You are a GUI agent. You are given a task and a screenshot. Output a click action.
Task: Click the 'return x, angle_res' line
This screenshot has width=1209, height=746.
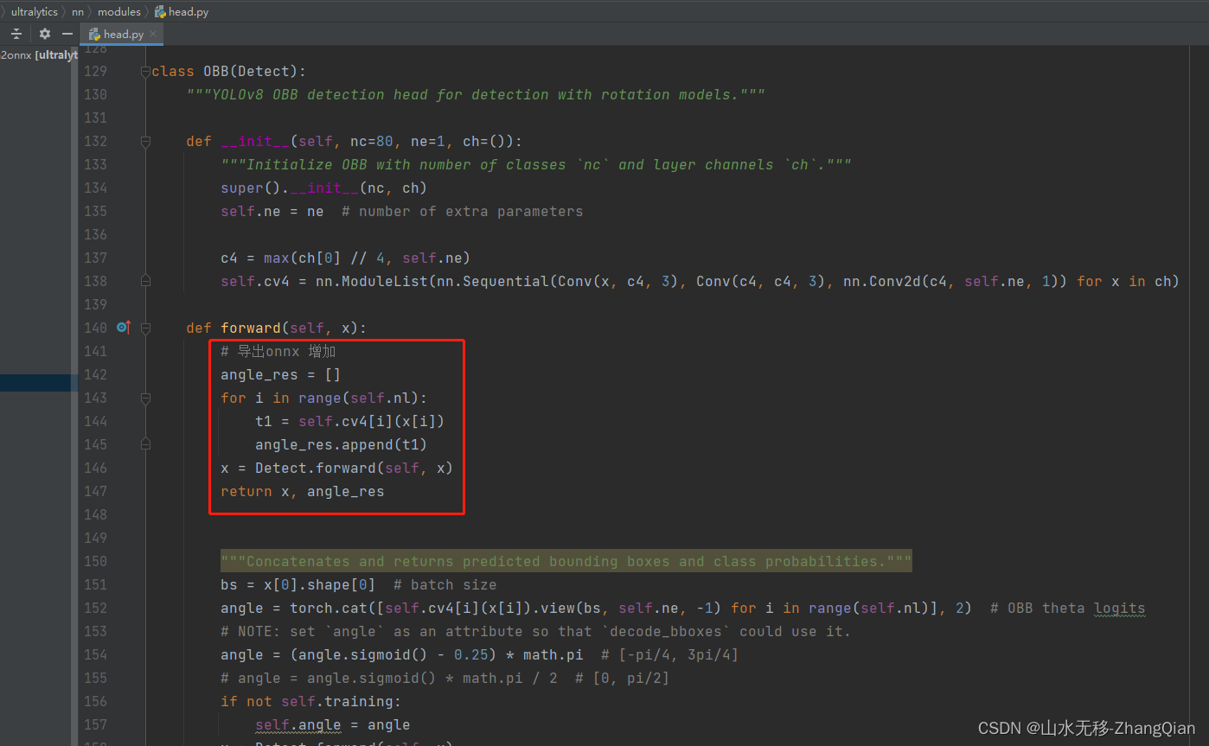[x=303, y=492]
